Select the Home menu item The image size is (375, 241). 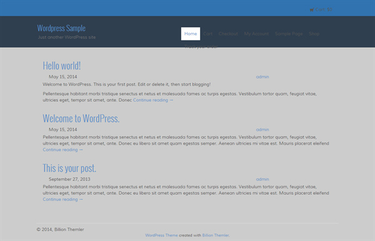click(x=191, y=34)
